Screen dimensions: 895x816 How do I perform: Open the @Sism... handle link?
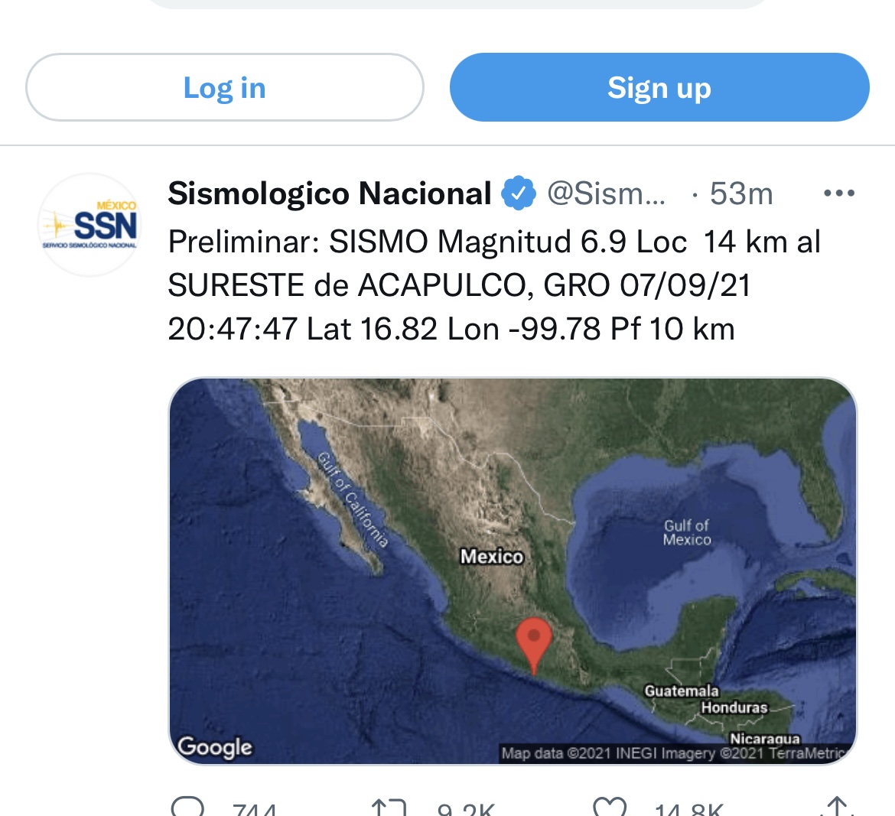[606, 193]
